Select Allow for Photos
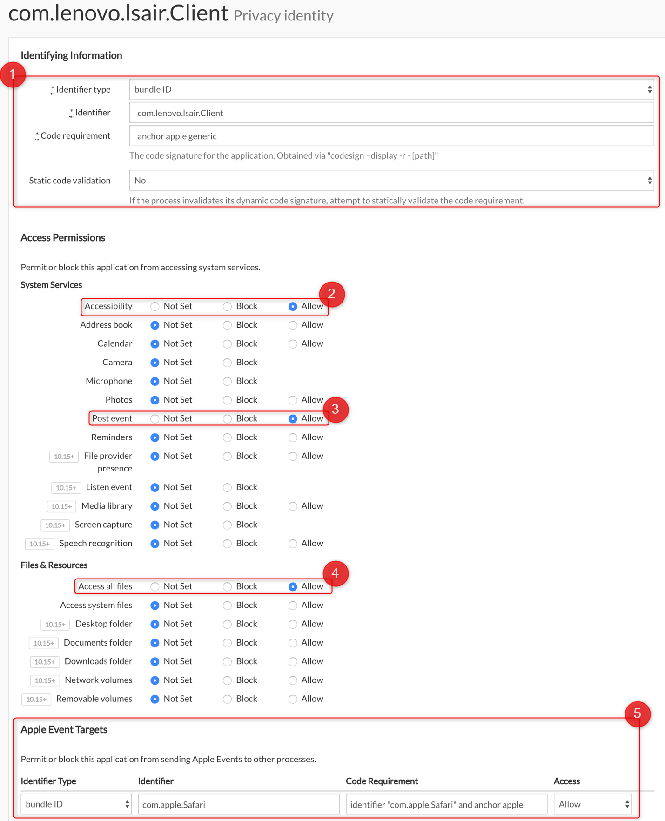Screen dimensions: 665x821 [x=293, y=400]
